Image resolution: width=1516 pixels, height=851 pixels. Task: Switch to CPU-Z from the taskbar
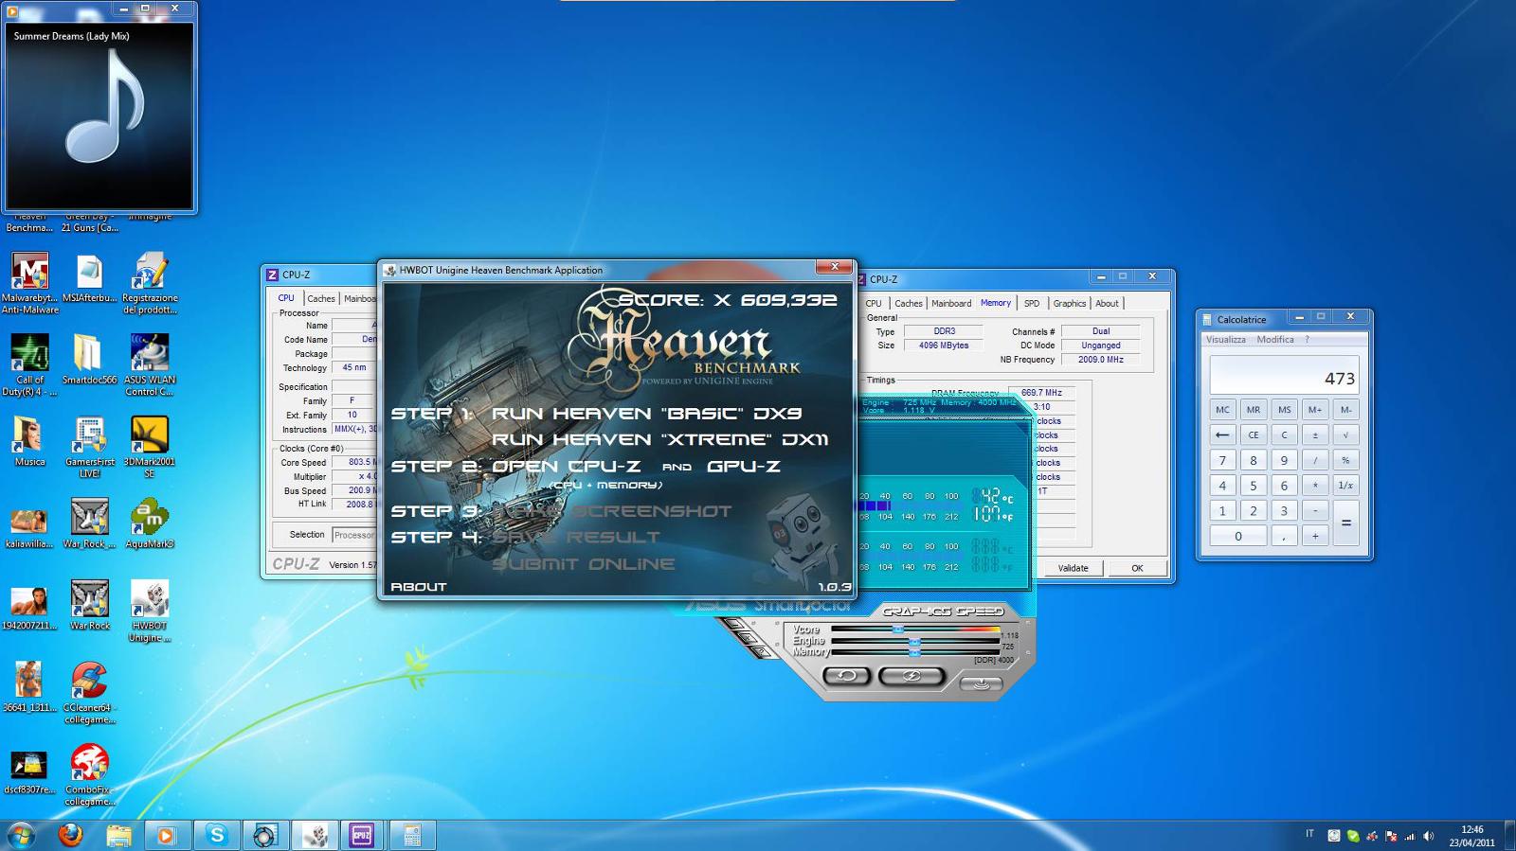click(x=362, y=835)
